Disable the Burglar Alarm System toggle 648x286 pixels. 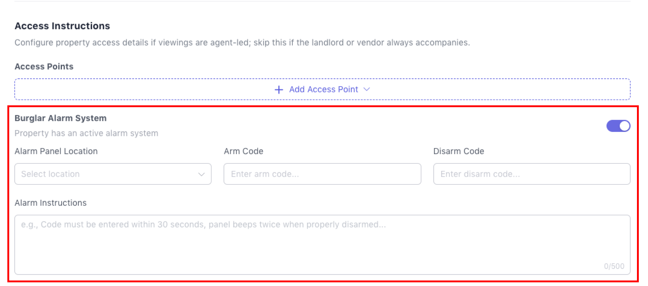click(x=618, y=126)
